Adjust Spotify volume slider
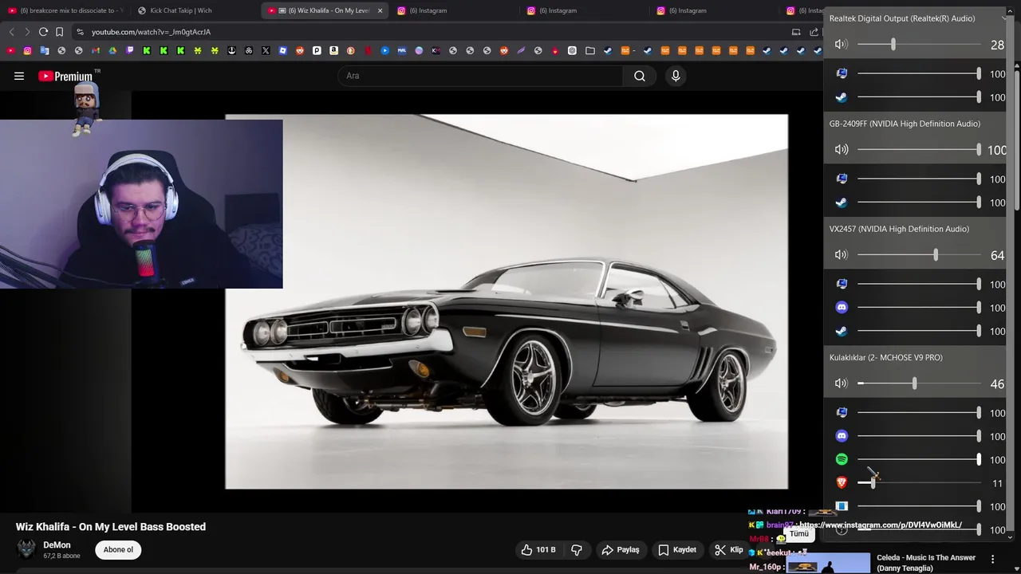Image resolution: width=1021 pixels, height=574 pixels. click(x=919, y=460)
